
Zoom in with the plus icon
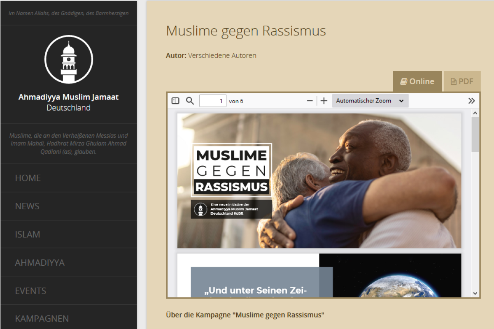(x=324, y=101)
